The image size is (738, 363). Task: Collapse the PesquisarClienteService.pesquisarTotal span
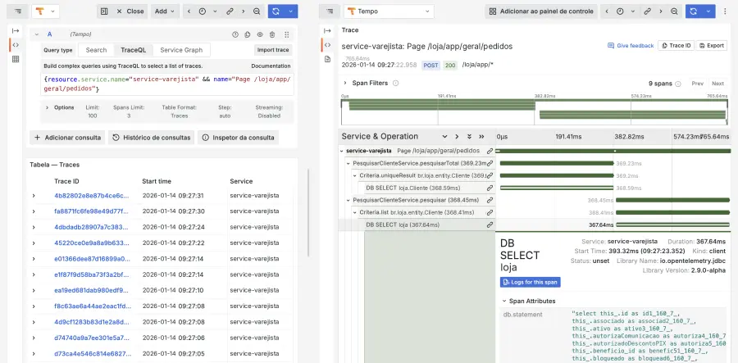(x=348, y=163)
